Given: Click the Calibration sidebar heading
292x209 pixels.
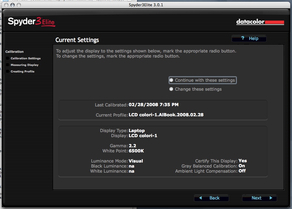Looking at the screenshot, I should click(x=14, y=52).
